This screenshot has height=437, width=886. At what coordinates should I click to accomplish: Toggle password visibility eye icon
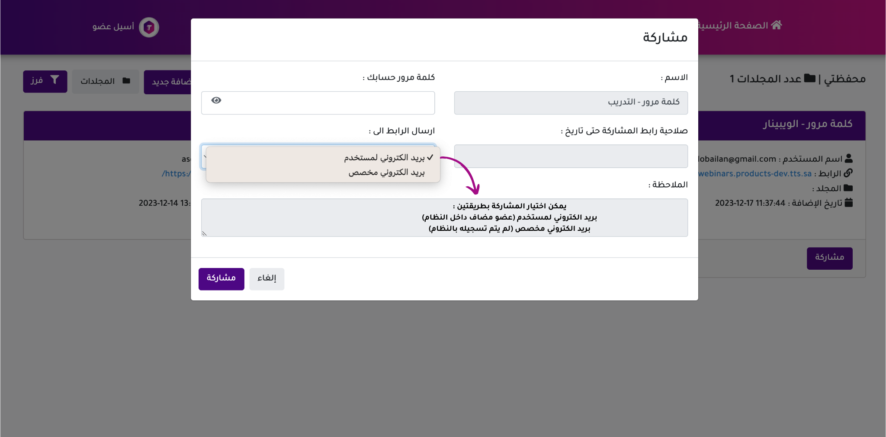pyautogui.click(x=216, y=100)
